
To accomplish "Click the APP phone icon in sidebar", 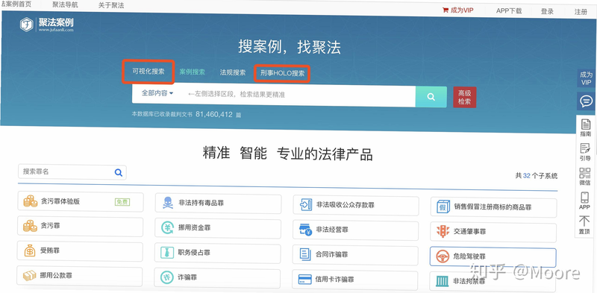I will pos(584,198).
